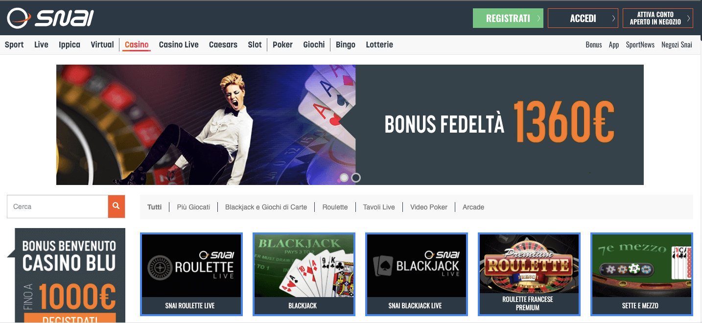Click the Snai logo in header
Image resolution: width=702 pixels, height=323 pixels.
click(x=50, y=18)
